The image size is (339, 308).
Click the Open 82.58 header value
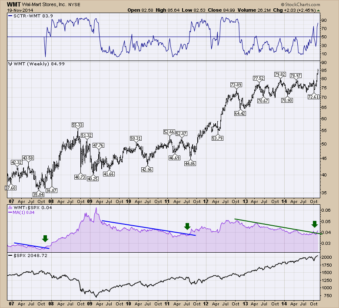140,10
